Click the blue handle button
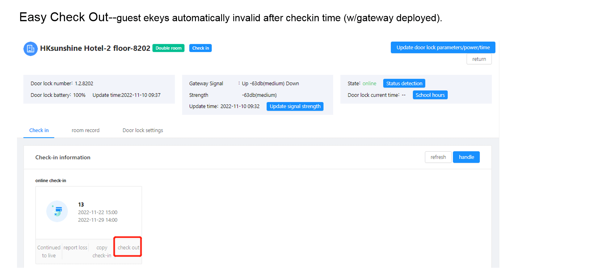The width and height of the screenshot is (593, 277). click(x=466, y=157)
